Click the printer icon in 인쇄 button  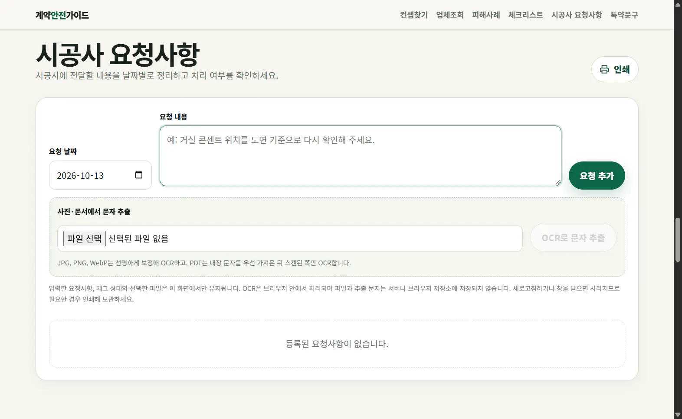pos(604,69)
